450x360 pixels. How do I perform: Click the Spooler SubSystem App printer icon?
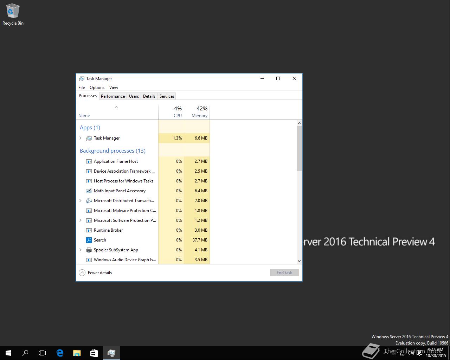click(89, 250)
